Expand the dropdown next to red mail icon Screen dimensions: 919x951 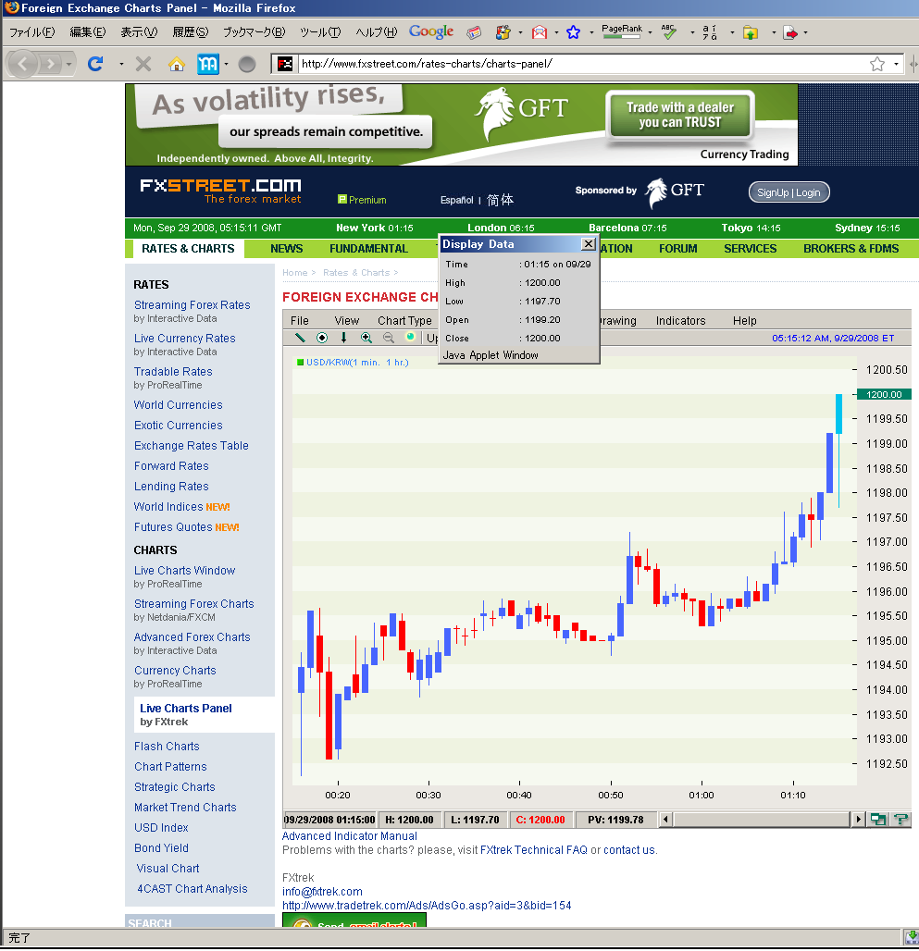pyautogui.click(x=556, y=32)
